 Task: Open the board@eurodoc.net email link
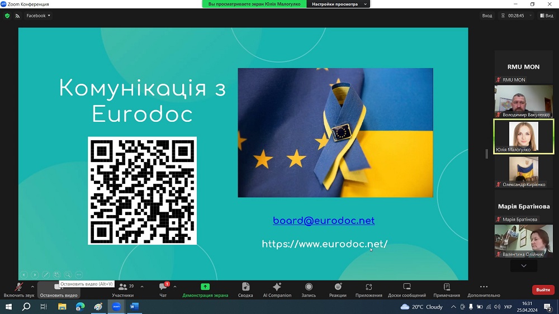coord(324,221)
